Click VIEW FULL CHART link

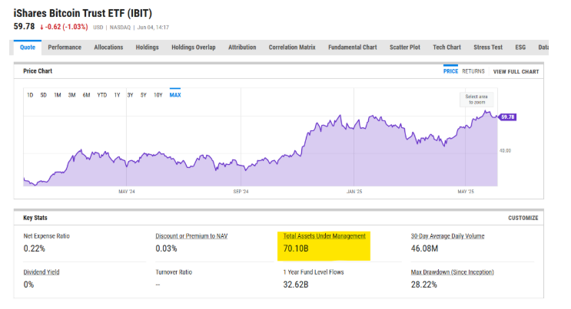(516, 71)
